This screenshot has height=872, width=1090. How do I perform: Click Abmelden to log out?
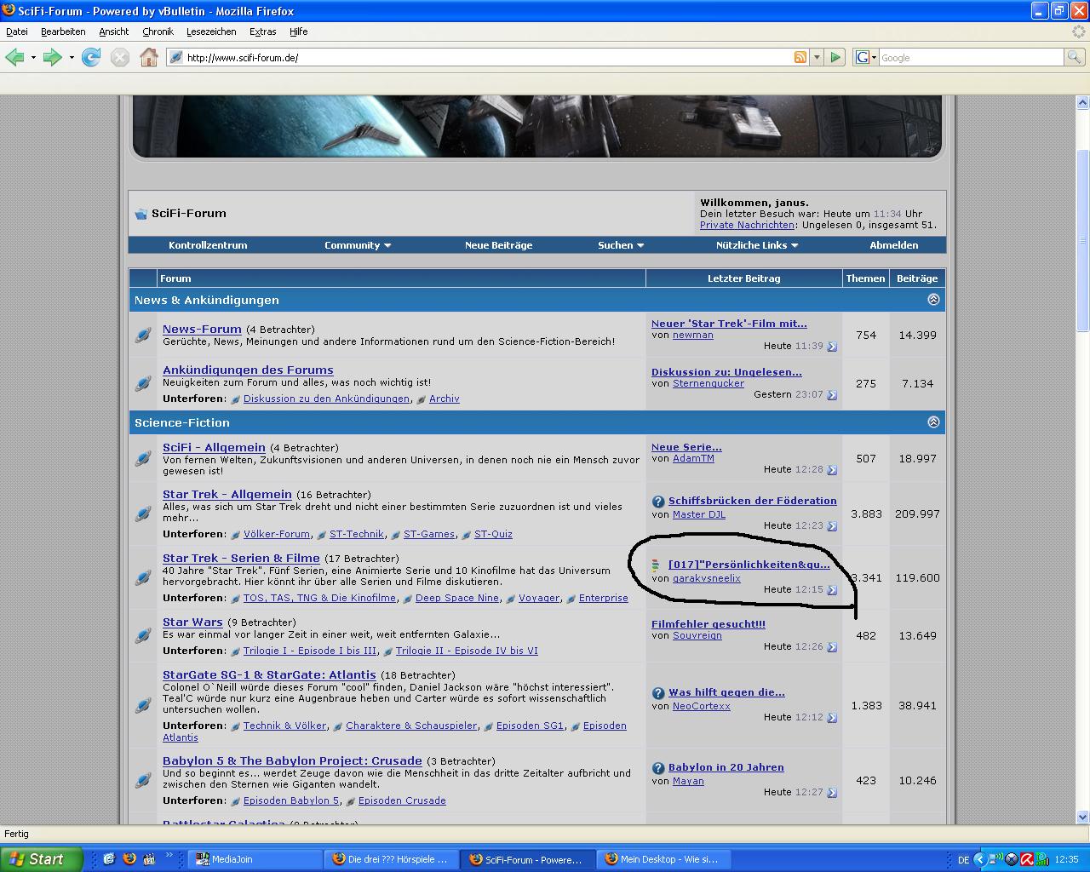click(893, 245)
